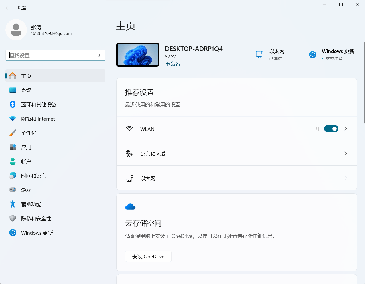The image size is (365, 284).
Task: Click the back arrow icon
Action: [8, 8]
